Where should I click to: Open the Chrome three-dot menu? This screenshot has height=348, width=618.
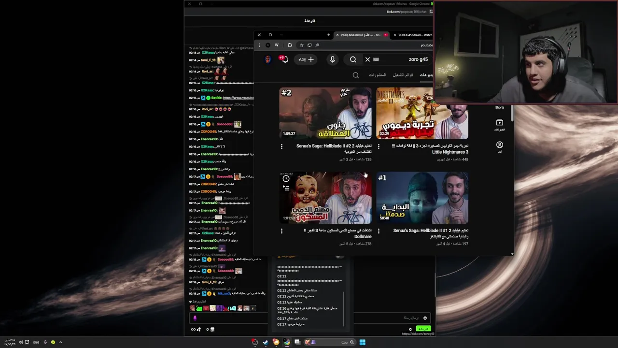259,45
